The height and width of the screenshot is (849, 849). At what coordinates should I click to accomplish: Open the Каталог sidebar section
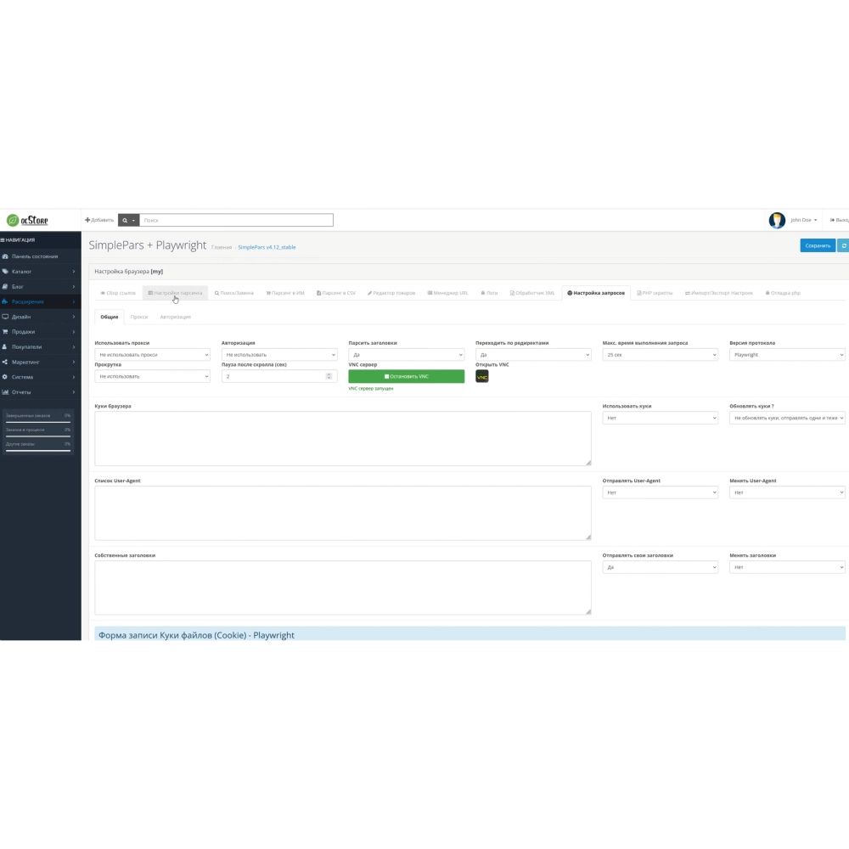pyautogui.click(x=22, y=271)
